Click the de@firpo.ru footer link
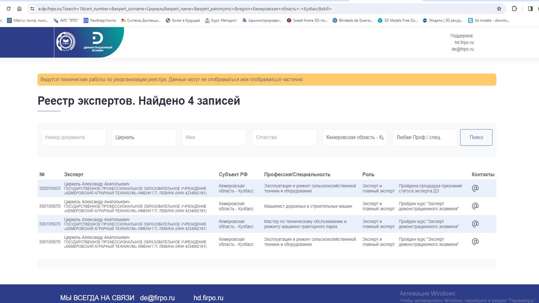This screenshot has width=539, height=303. pyautogui.click(x=157, y=298)
